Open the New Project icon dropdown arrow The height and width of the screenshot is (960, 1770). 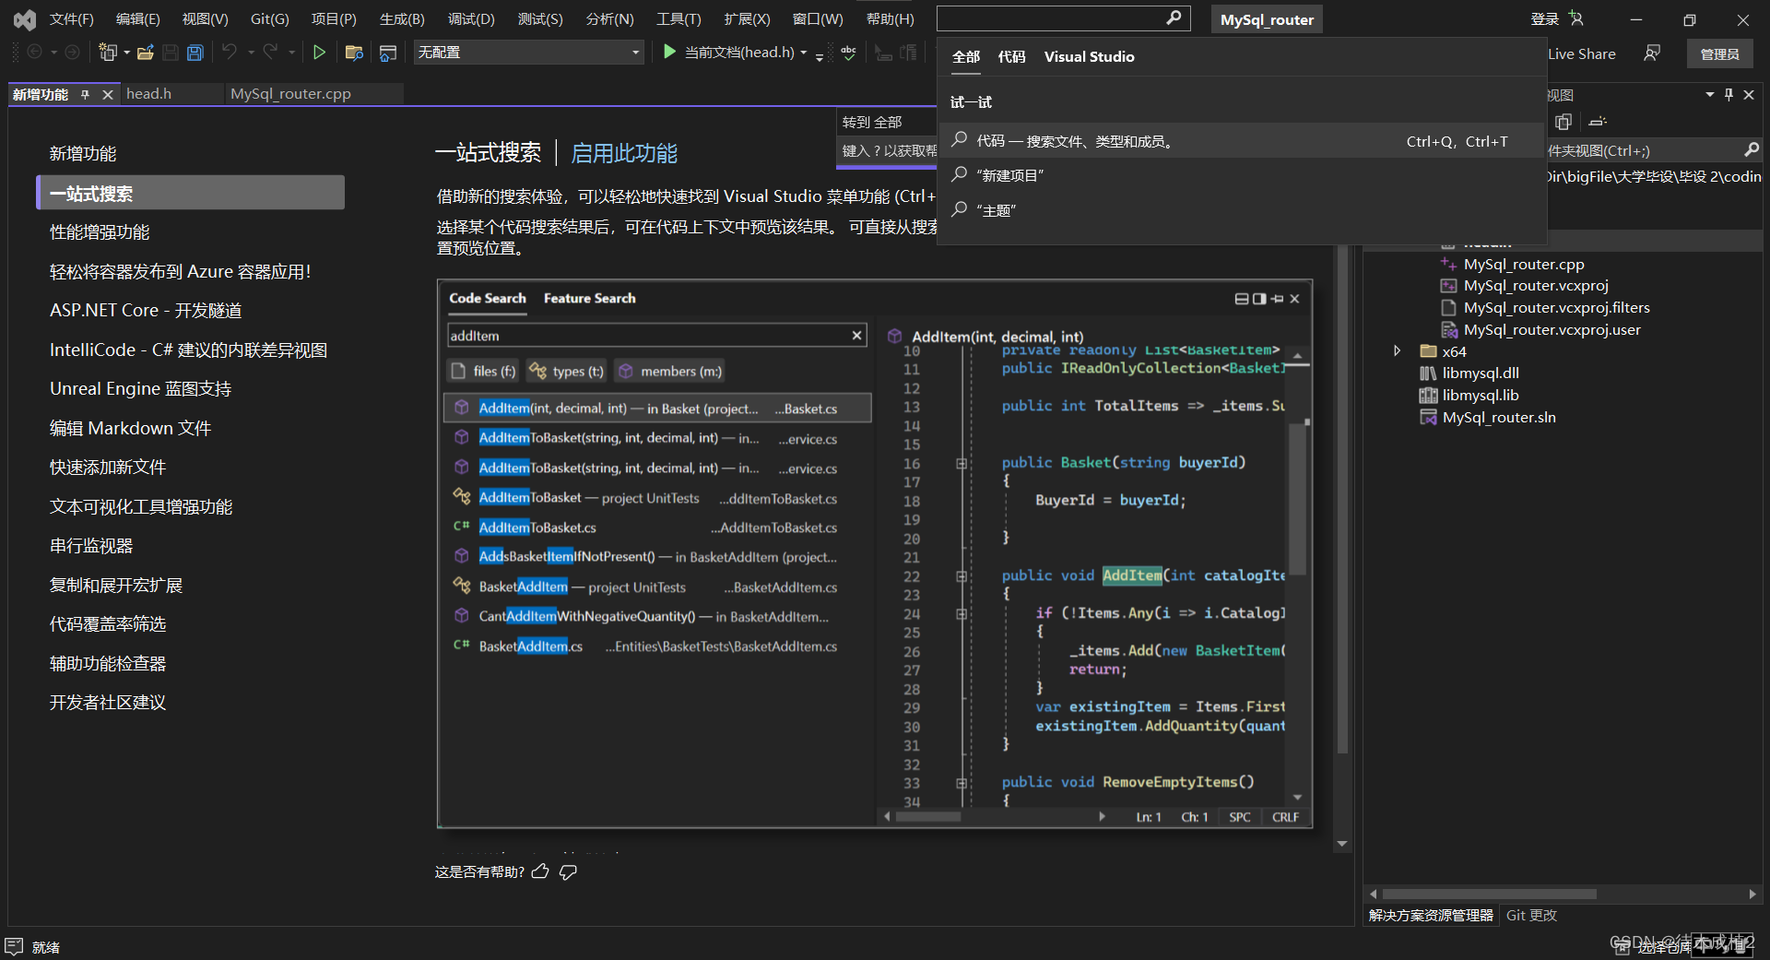point(126,53)
